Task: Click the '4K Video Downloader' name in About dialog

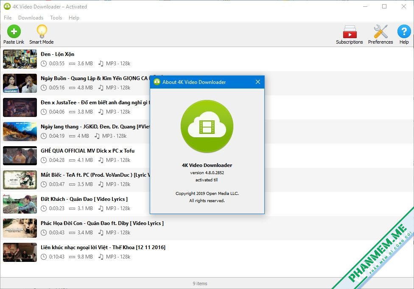Action: click(x=207, y=165)
